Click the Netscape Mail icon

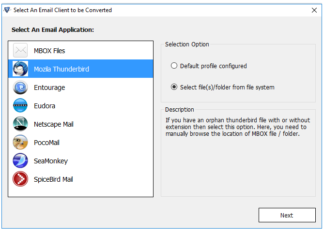pyautogui.click(x=20, y=124)
